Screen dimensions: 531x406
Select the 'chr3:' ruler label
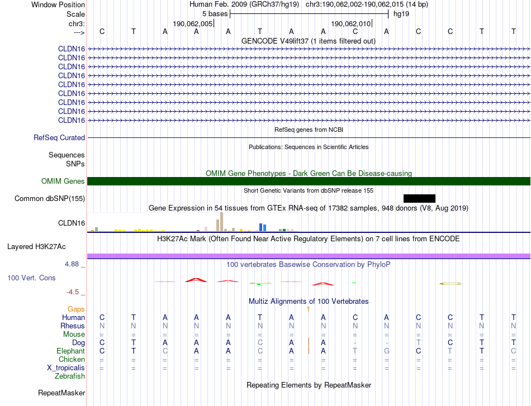[77, 23]
